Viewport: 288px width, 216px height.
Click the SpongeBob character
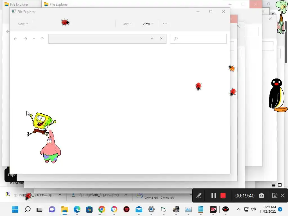tap(41, 124)
